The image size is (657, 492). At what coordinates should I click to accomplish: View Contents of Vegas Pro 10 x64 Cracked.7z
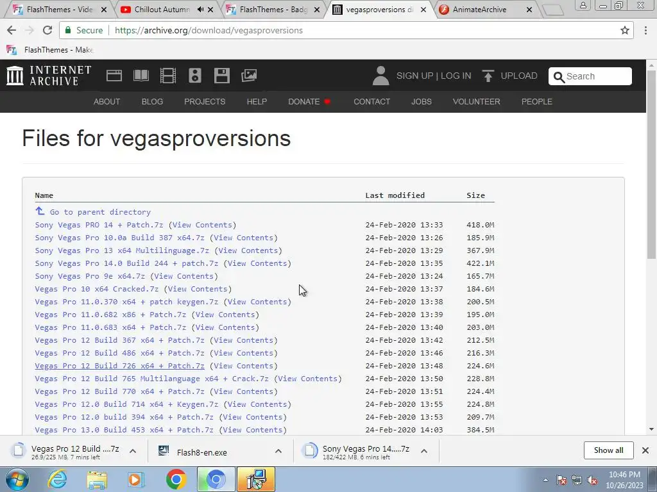(x=198, y=289)
